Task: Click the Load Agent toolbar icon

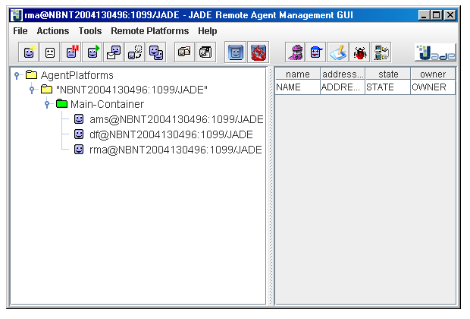Action: click(184, 52)
